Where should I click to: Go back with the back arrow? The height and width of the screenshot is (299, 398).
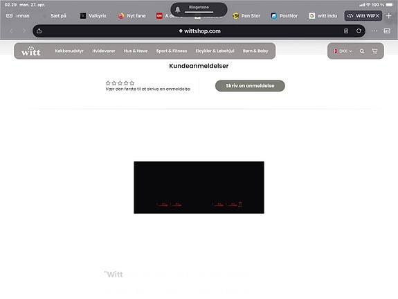tap(12, 31)
